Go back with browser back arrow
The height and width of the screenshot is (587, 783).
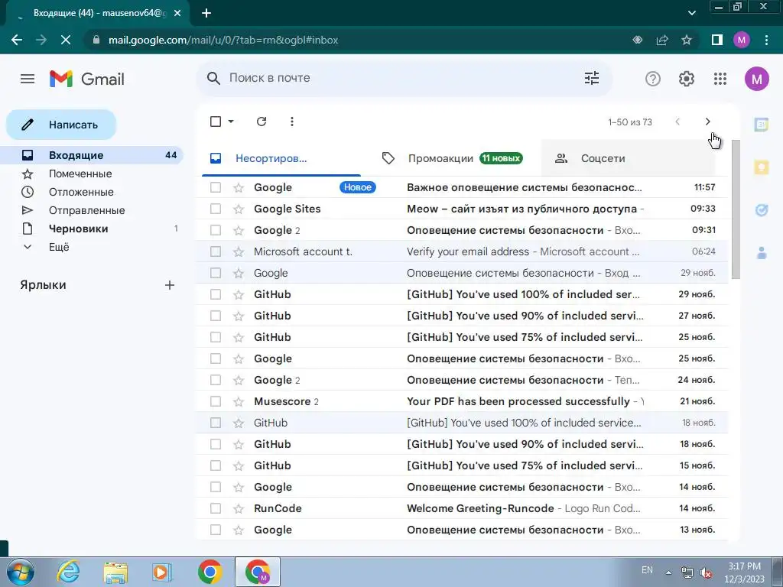click(x=17, y=40)
